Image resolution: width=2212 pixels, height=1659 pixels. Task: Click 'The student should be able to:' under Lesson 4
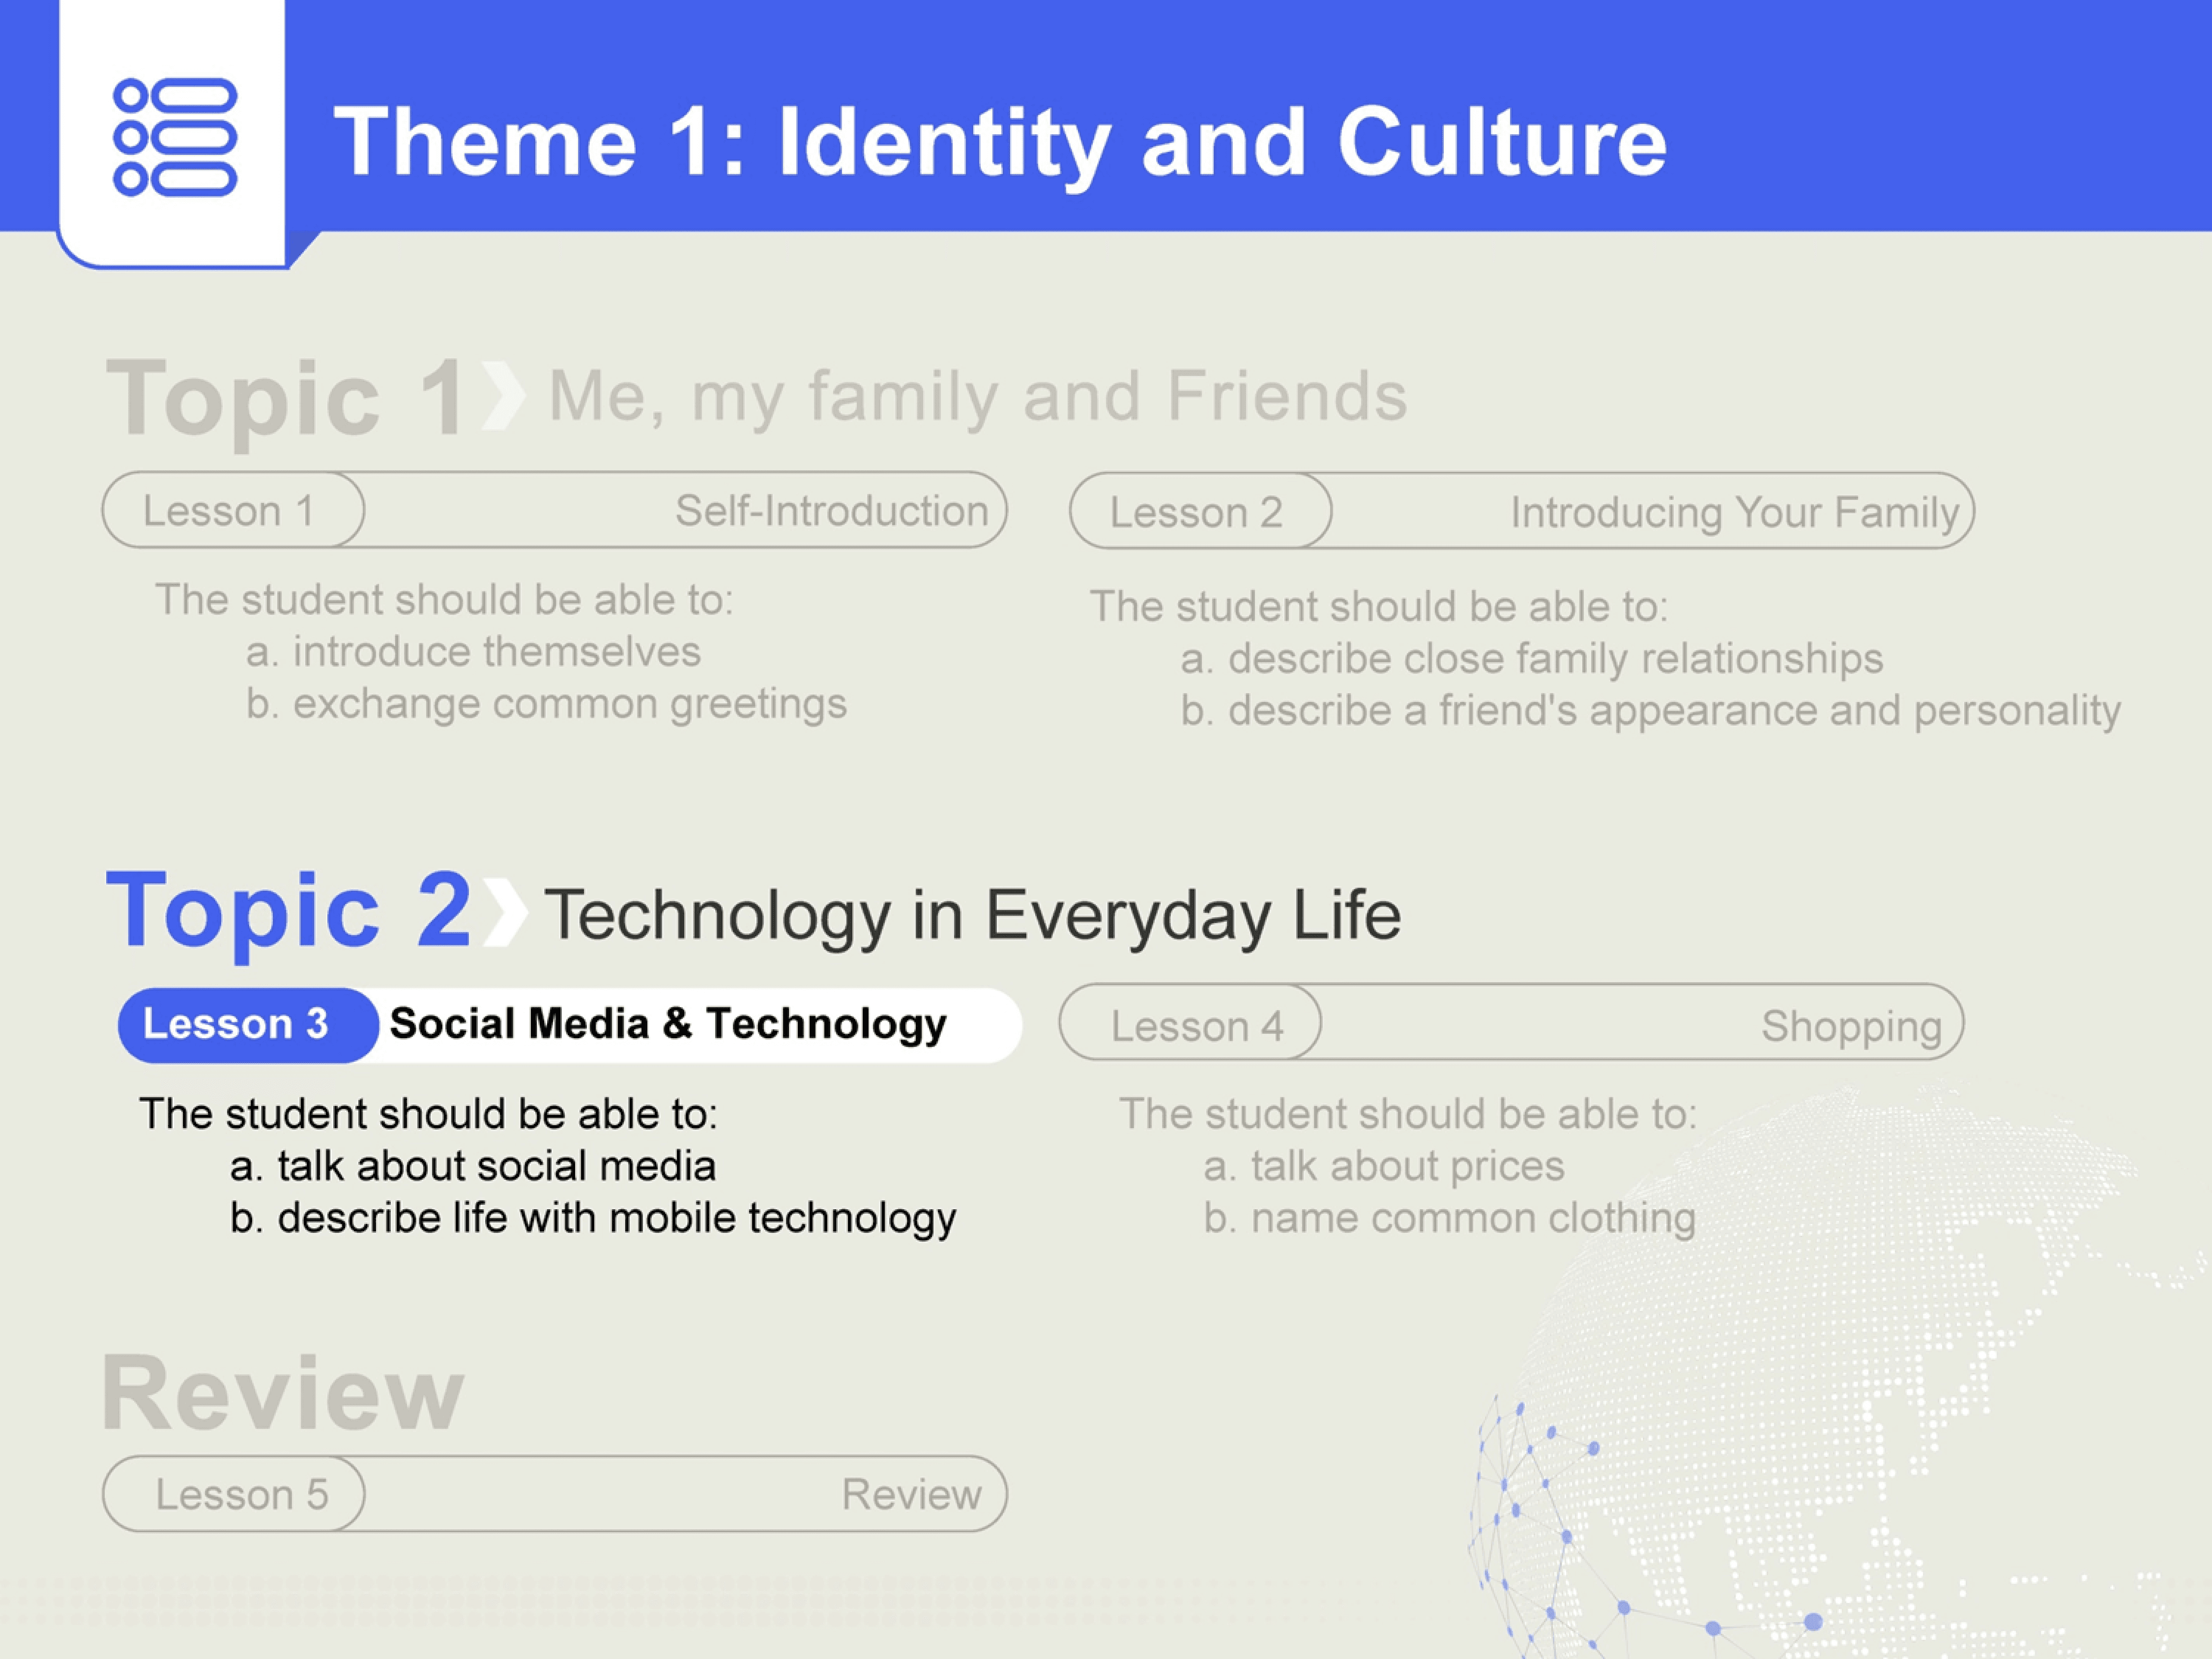pos(1408,1114)
